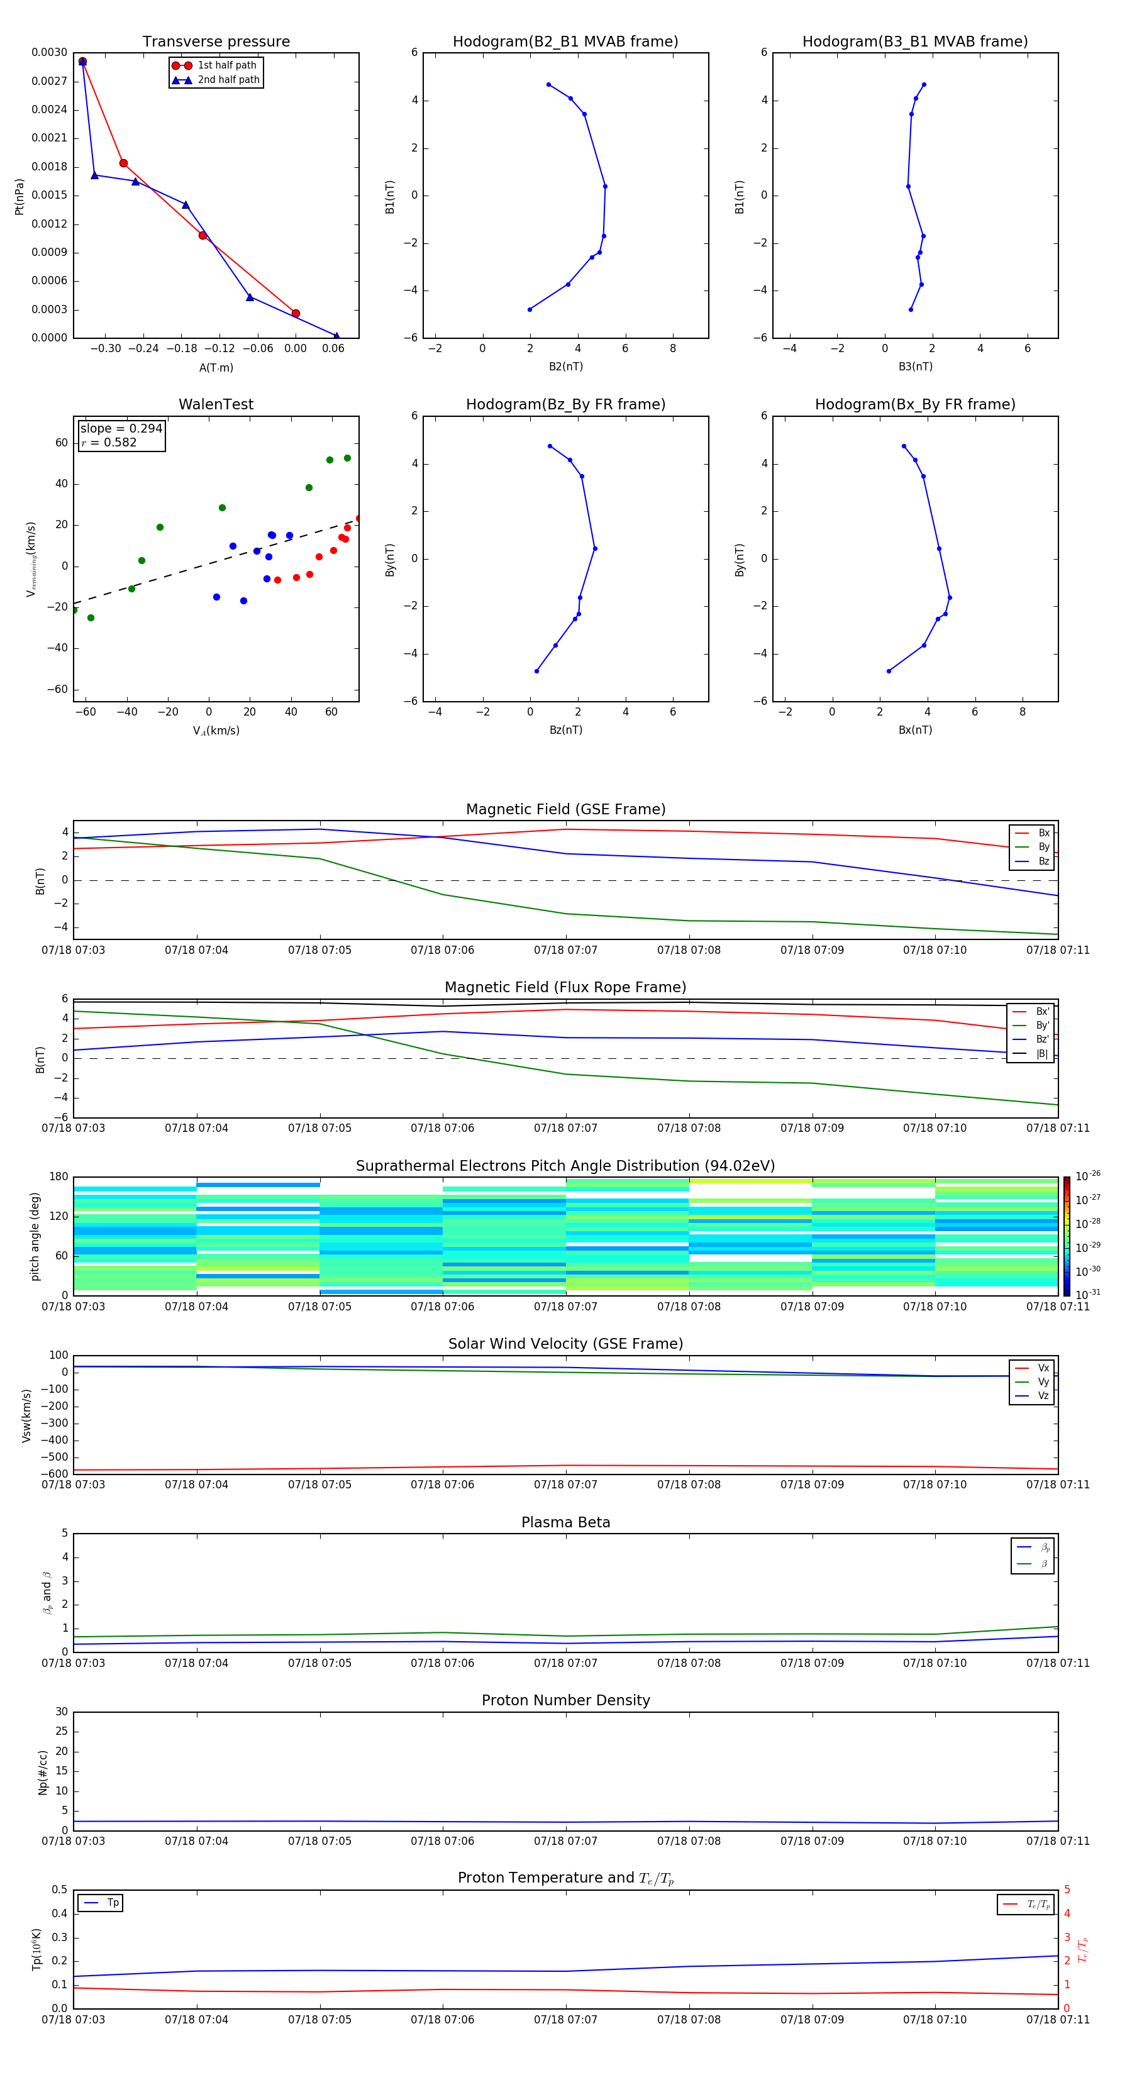The width and height of the screenshot is (1132, 2075).
Task: Click the 'Hodogram(B2_B1 MVAB frame)' title
Action: click(565, 42)
